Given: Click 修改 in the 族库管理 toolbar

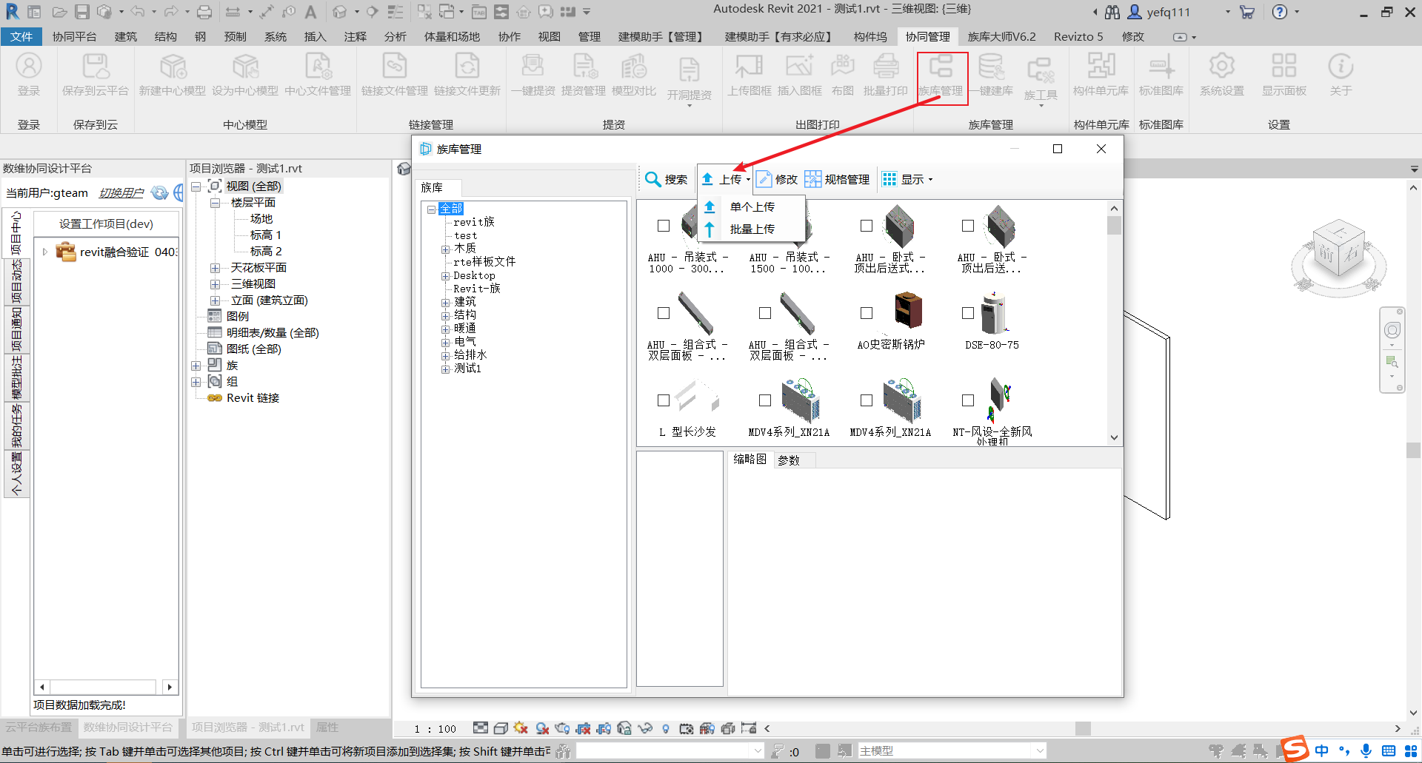Looking at the screenshot, I should [x=777, y=179].
